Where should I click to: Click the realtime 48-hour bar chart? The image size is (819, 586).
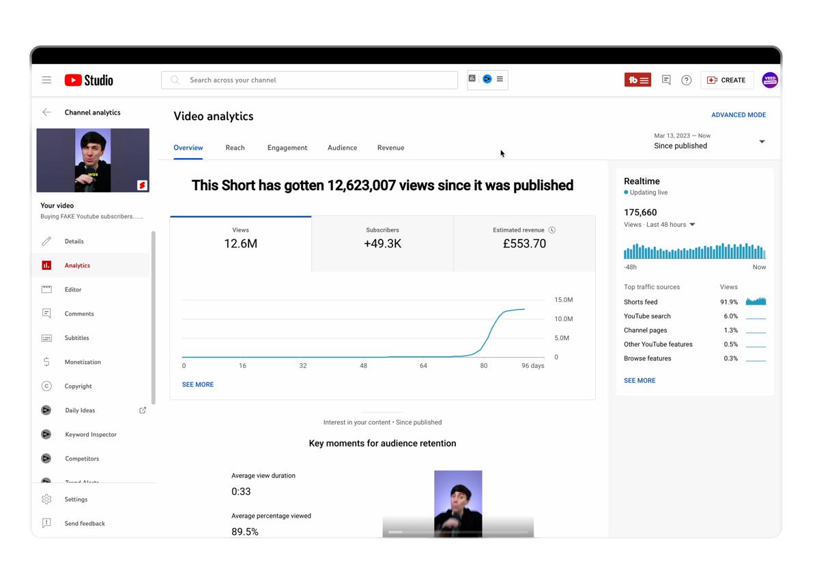[695, 250]
